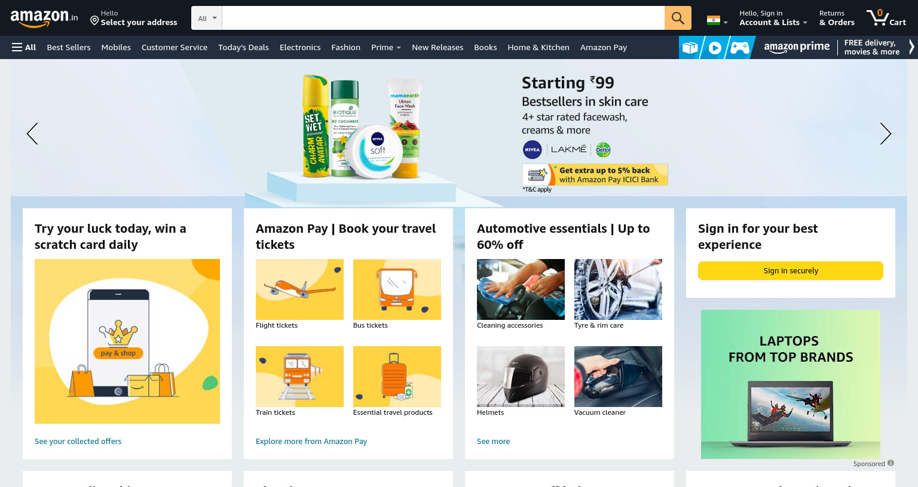Click the Amazon.in logo

(44, 18)
